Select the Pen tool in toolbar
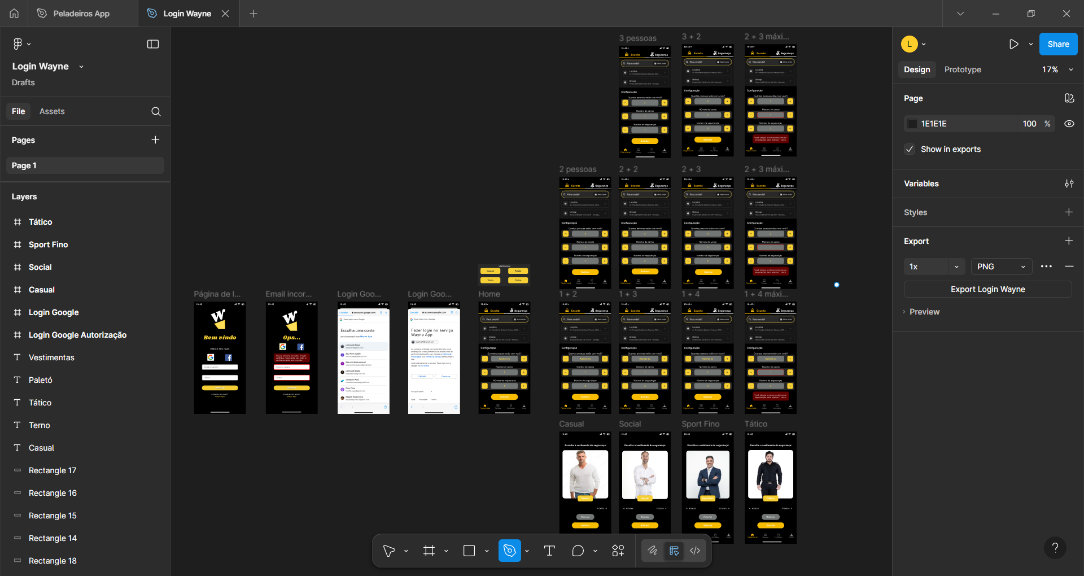 coord(509,551)
